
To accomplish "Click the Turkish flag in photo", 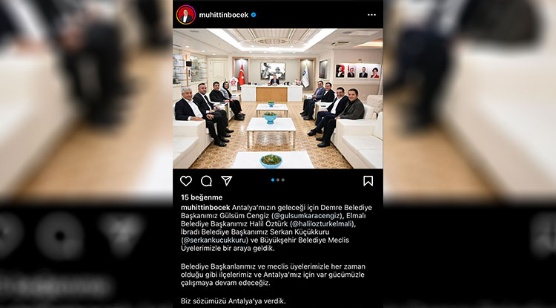I will coord(242,75).
